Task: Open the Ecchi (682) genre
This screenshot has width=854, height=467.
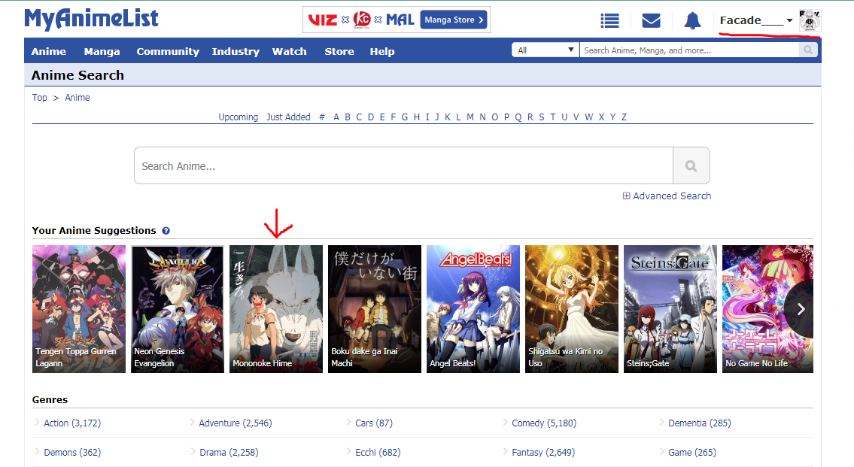Action: [378, 452]
